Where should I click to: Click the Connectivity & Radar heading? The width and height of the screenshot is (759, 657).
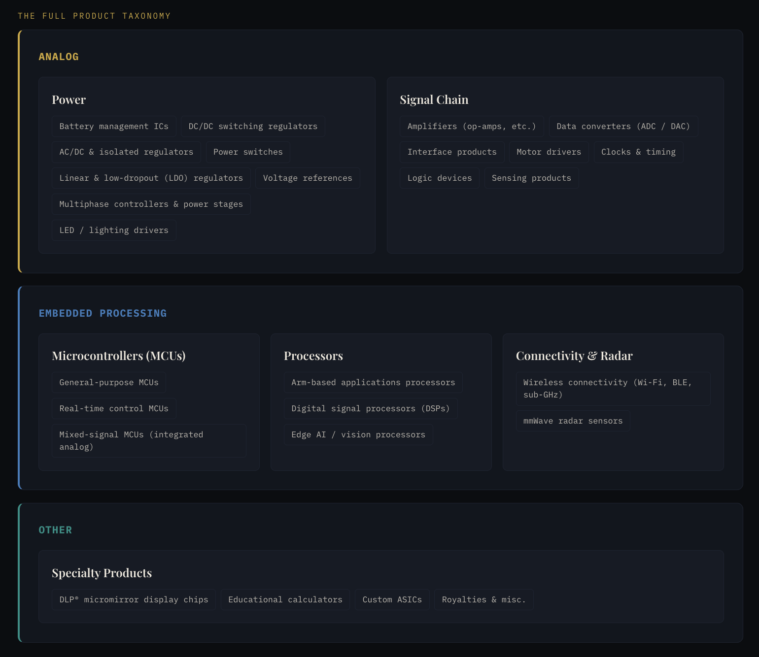coord(574,356)
